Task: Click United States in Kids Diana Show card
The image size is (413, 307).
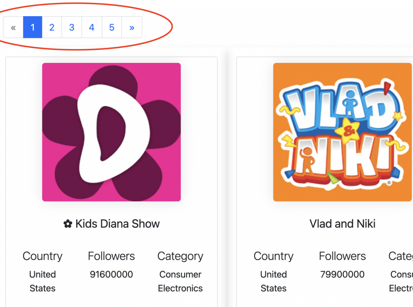Action: [42, 281]
